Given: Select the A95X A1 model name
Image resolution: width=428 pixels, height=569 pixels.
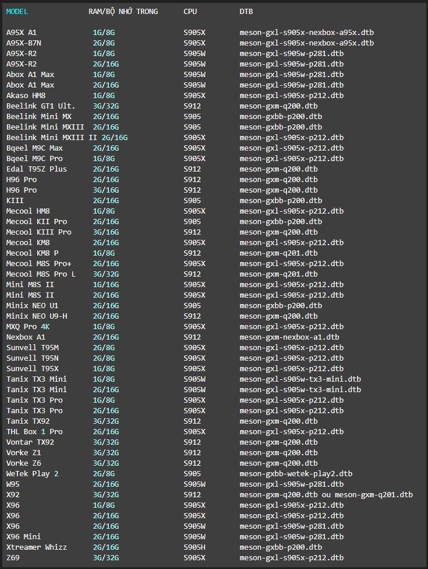Looking at the screenshot, I should point(22,33).
